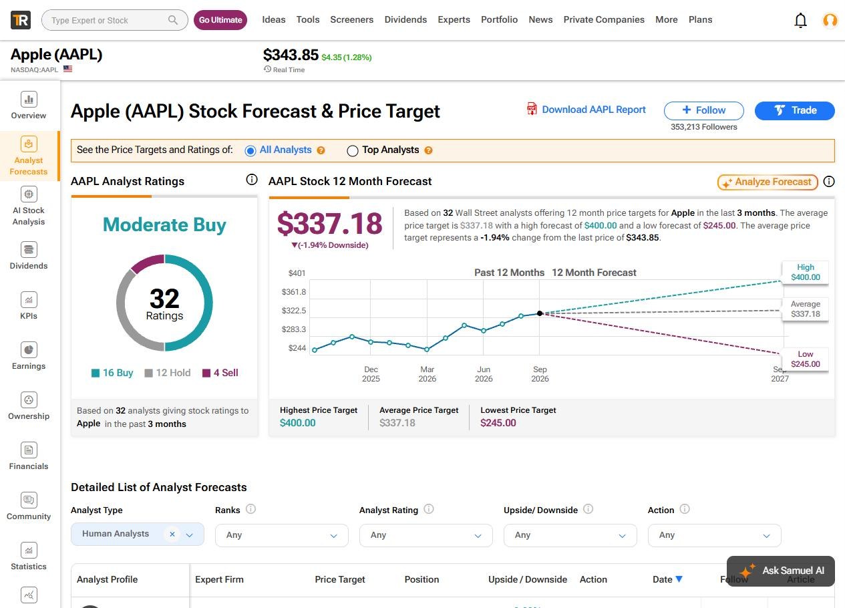This screenshot has height=608, width=845.
Task: Click the PDF report download icon
Action: pyautogui.click(x=532, y=109)
